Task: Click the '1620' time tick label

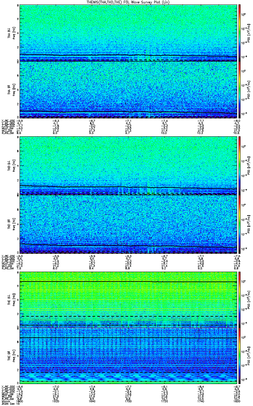Action: pyautogui.click(x=56, y=401)
